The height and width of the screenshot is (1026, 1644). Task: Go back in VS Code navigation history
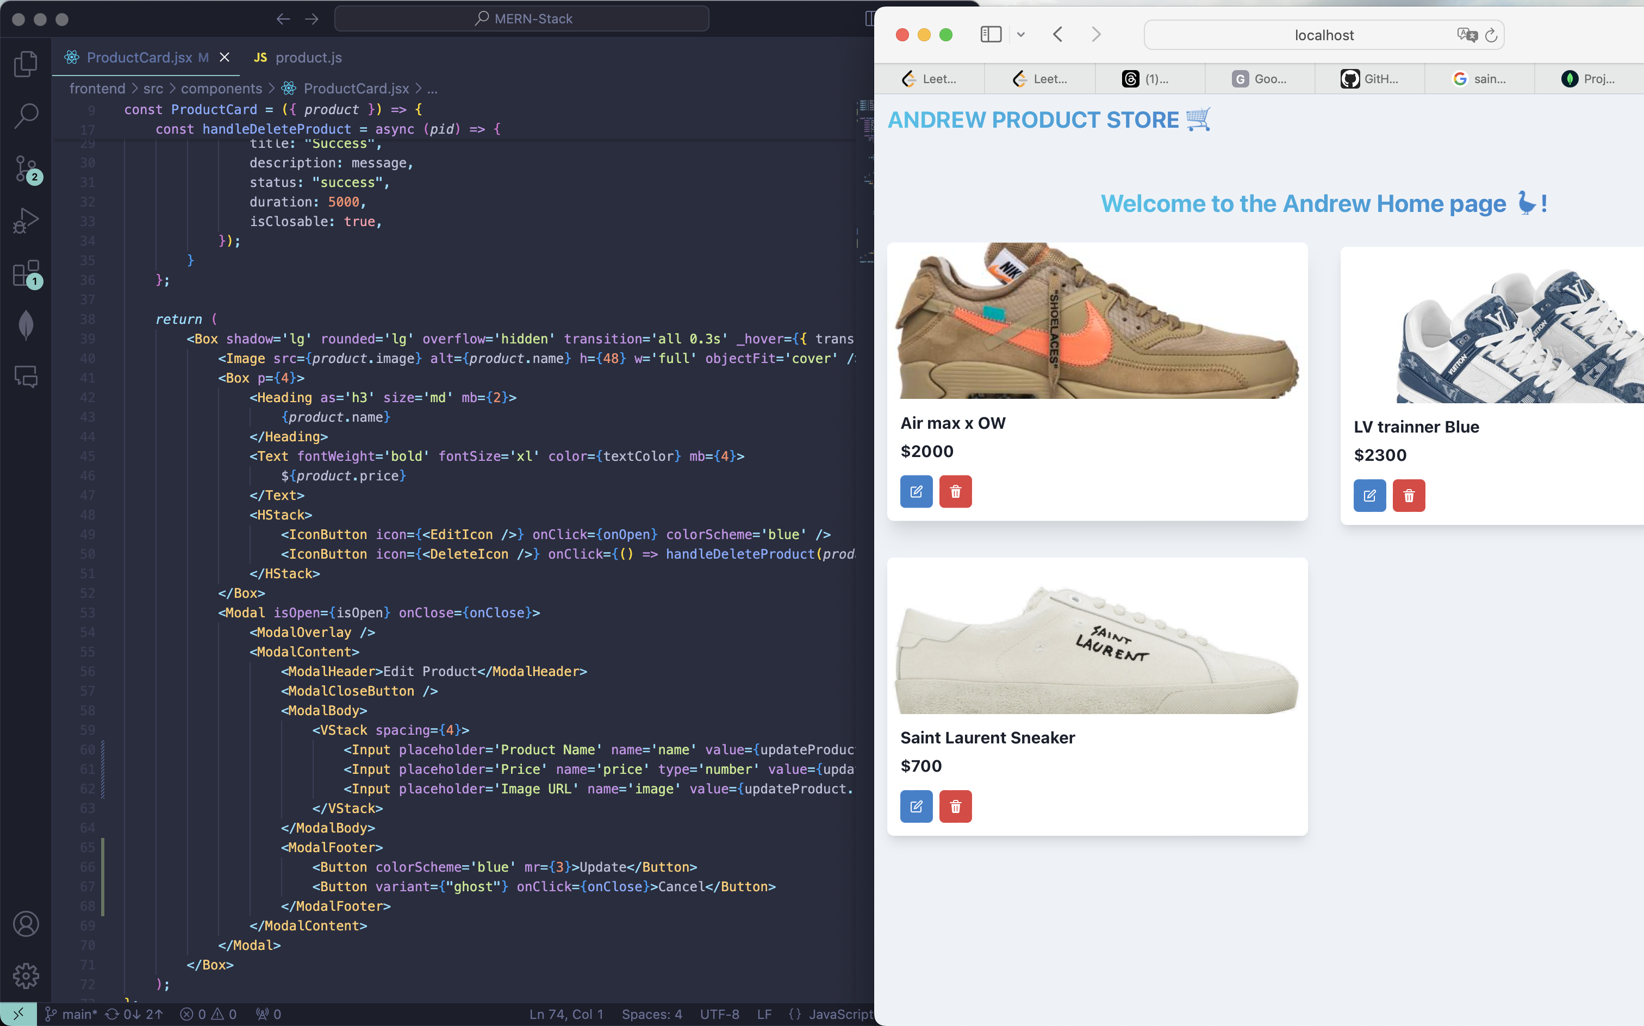(x=283, y=19)
